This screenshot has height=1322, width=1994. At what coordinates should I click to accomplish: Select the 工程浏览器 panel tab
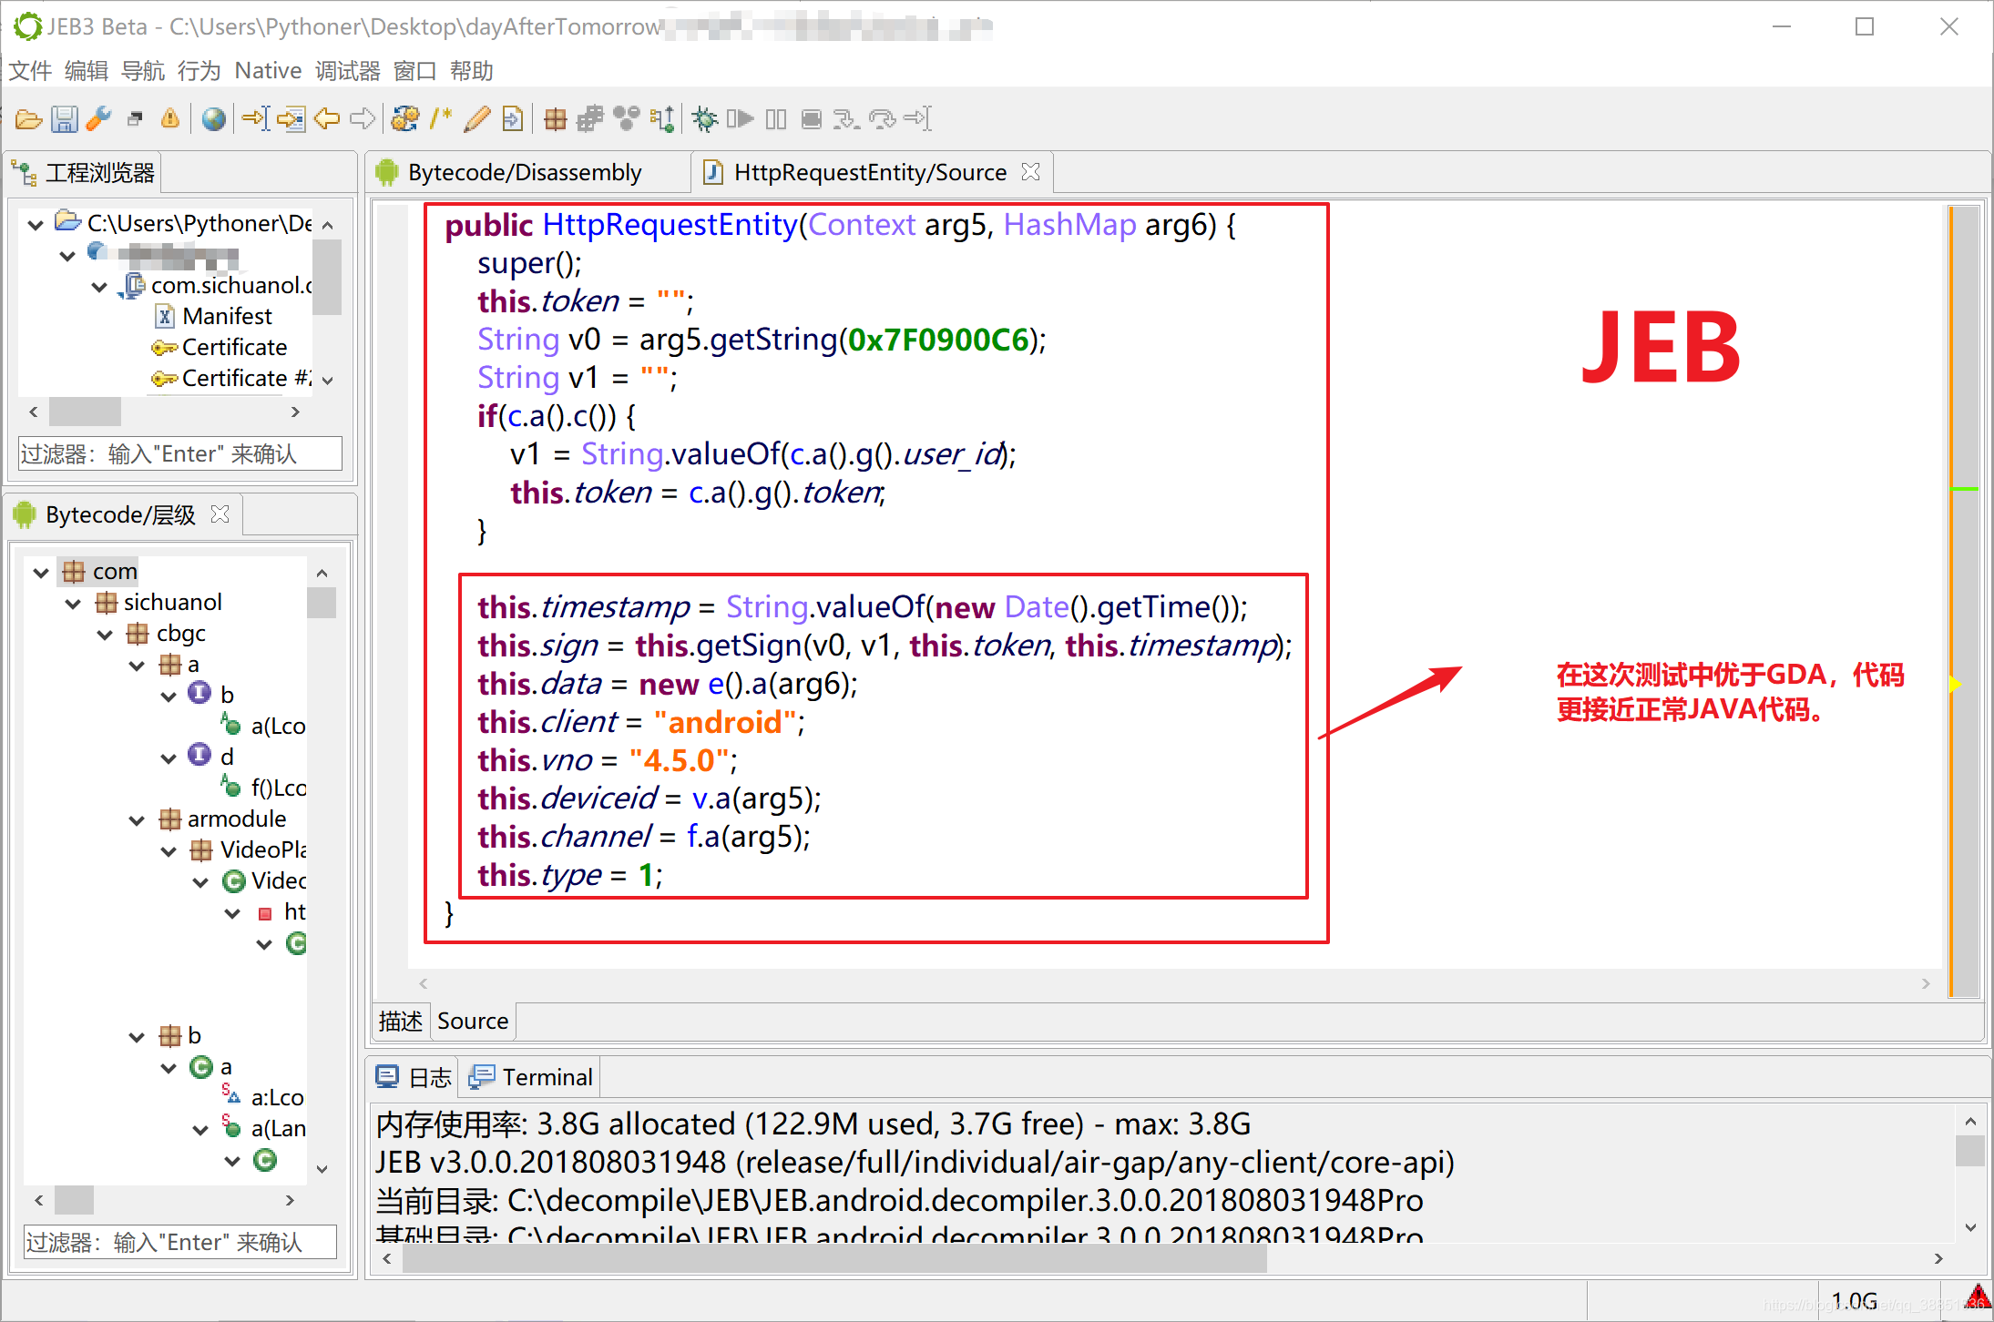tap(84, 173)
